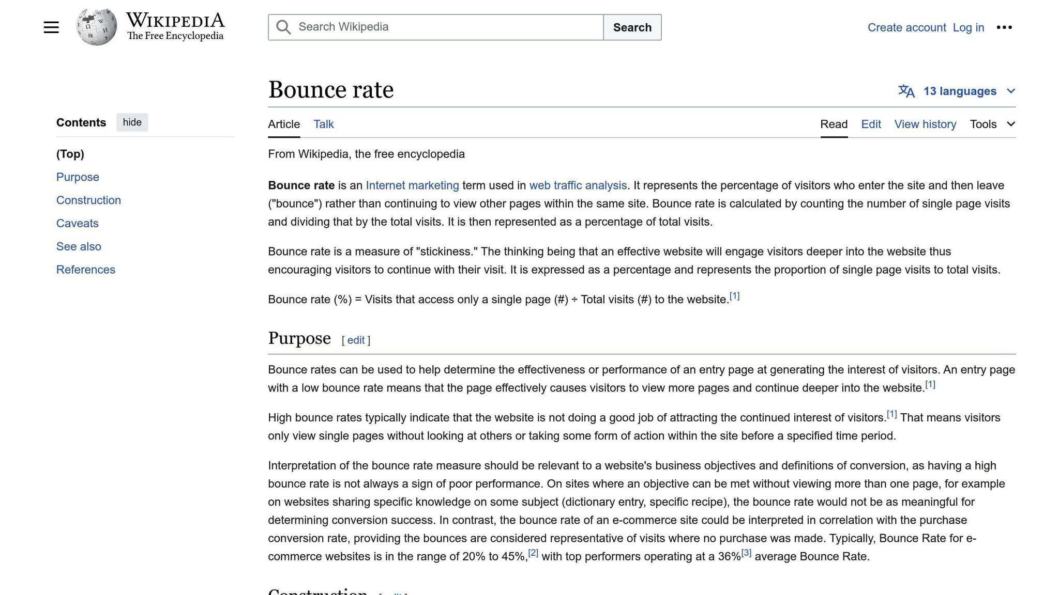The image size is (1059, 595).
Task: Click the Create account link
Action: [x=906, y=27]
